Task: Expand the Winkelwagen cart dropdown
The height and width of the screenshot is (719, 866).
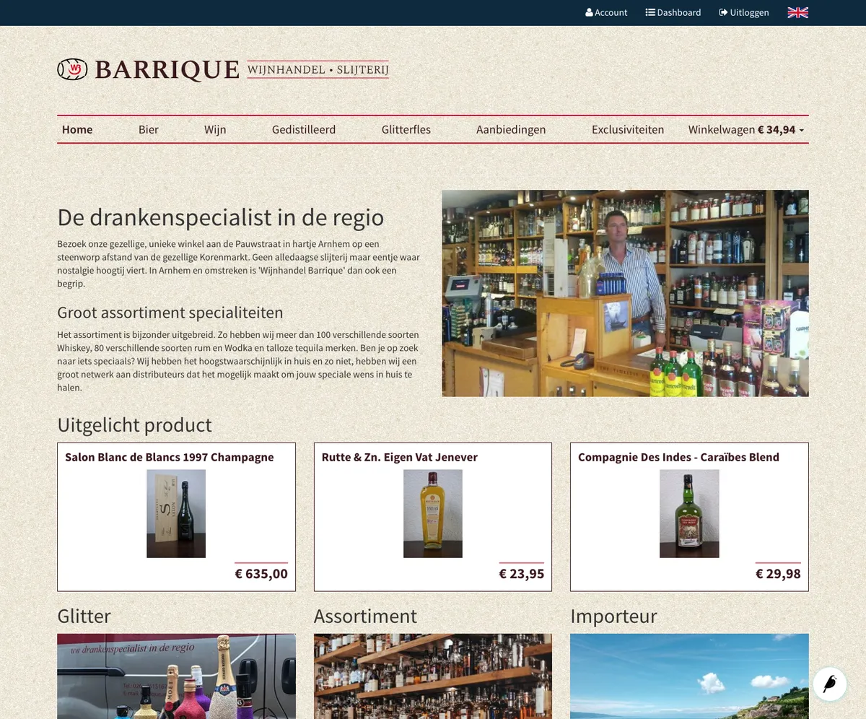Action: pyautogui.click(x=746, y=129)
